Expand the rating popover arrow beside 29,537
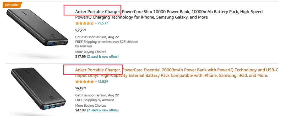The image size is (283, 116). click(x=96, y=23)
